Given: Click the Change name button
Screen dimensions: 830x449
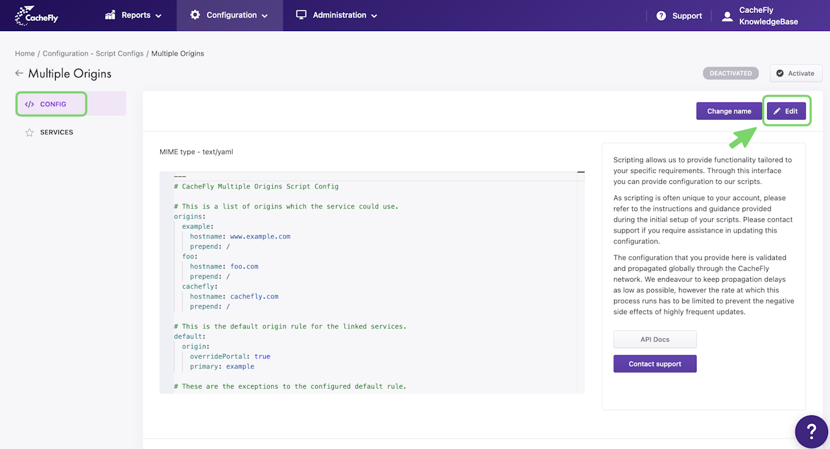Looking at the screenshot, I should click(x=729, y=111).
